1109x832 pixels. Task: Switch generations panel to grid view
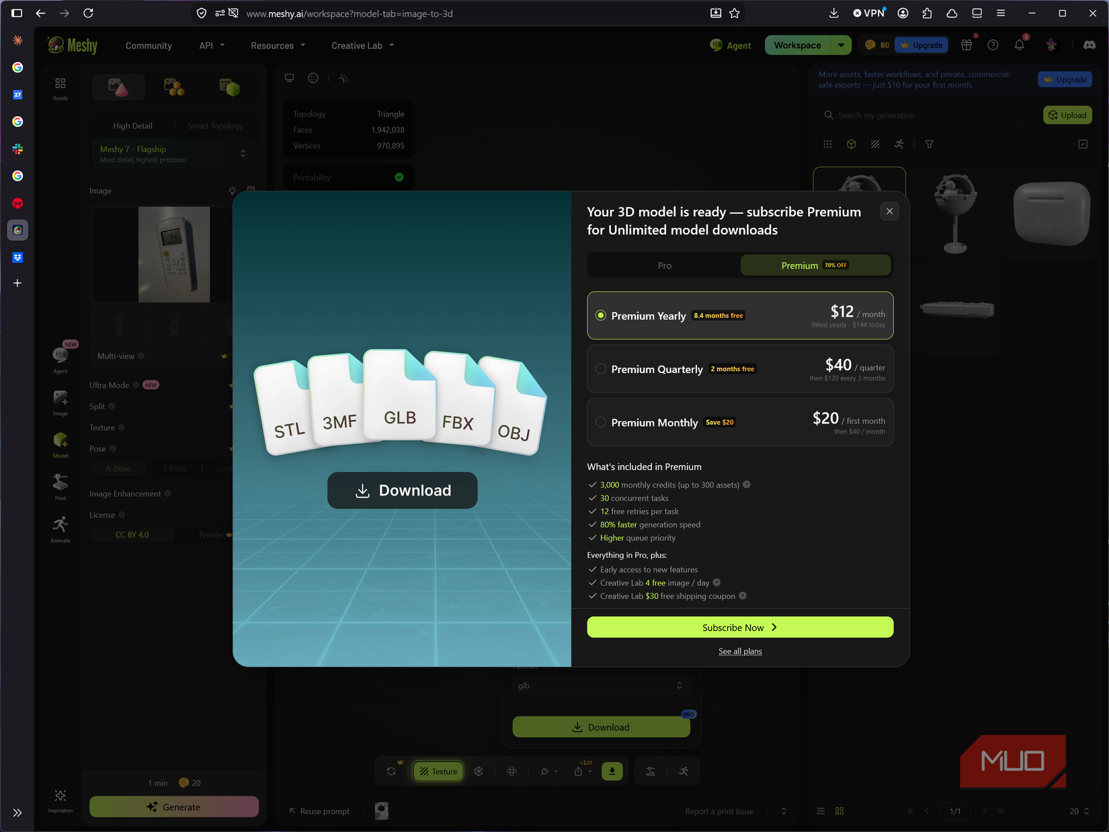[839, 811]
